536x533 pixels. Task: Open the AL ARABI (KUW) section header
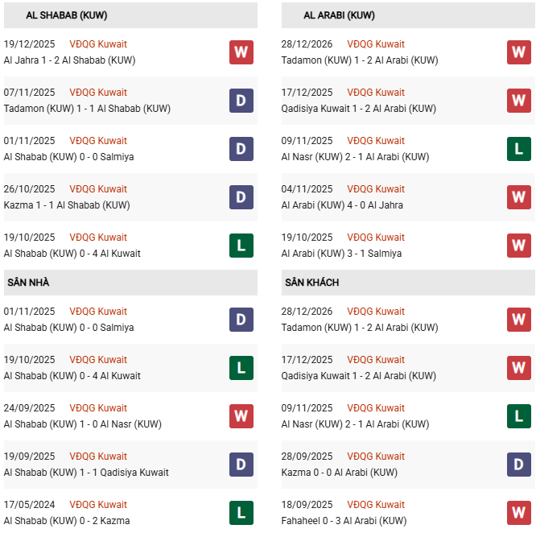[339, 15]
